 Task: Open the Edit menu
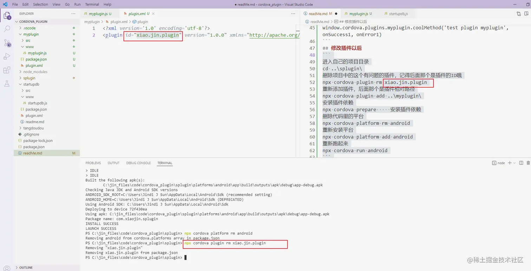pos(25,4)
